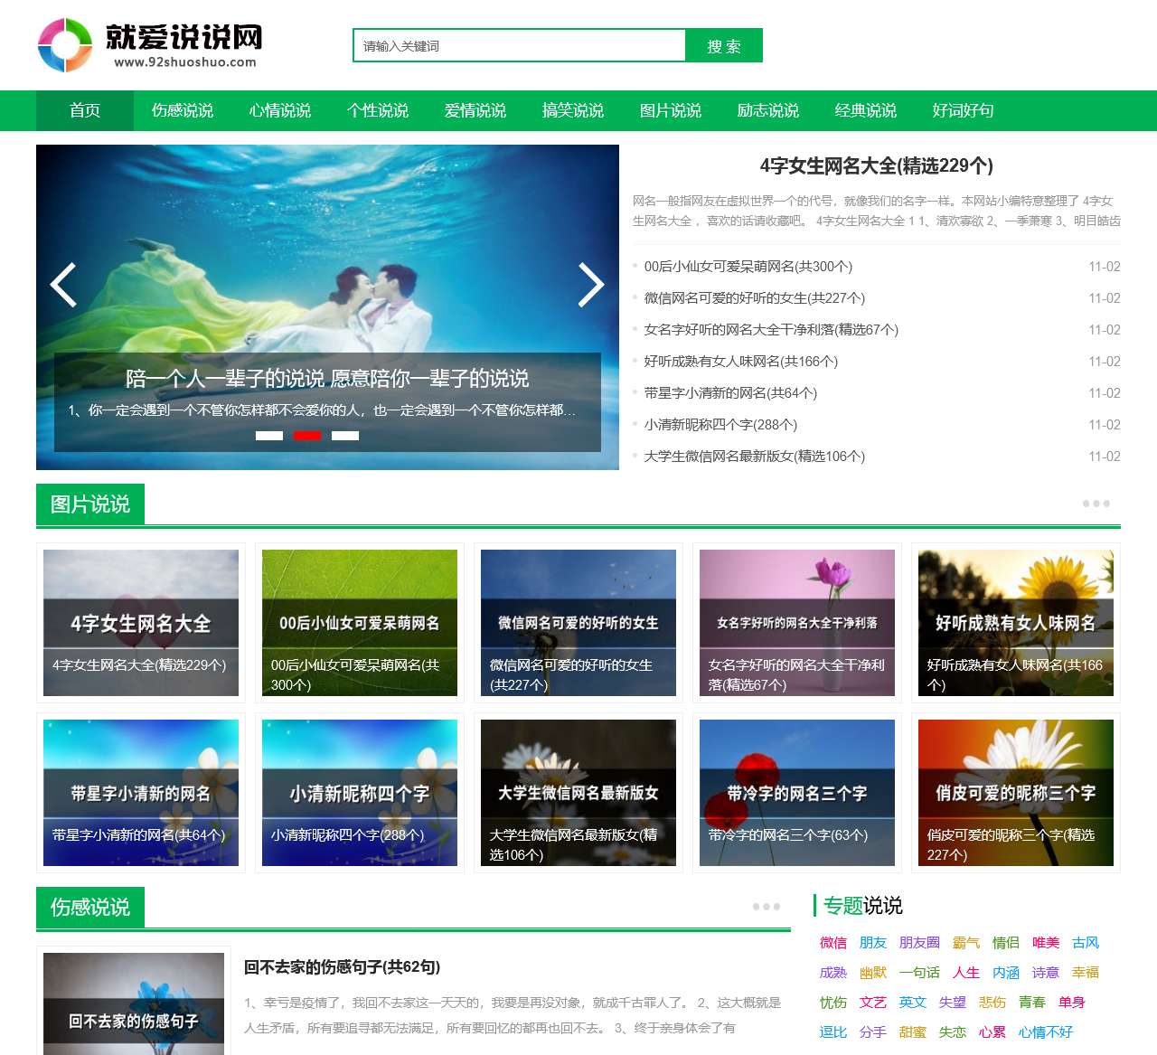
Task: Select the 诗意 topic tag
Action: (x=1046, y=973)
